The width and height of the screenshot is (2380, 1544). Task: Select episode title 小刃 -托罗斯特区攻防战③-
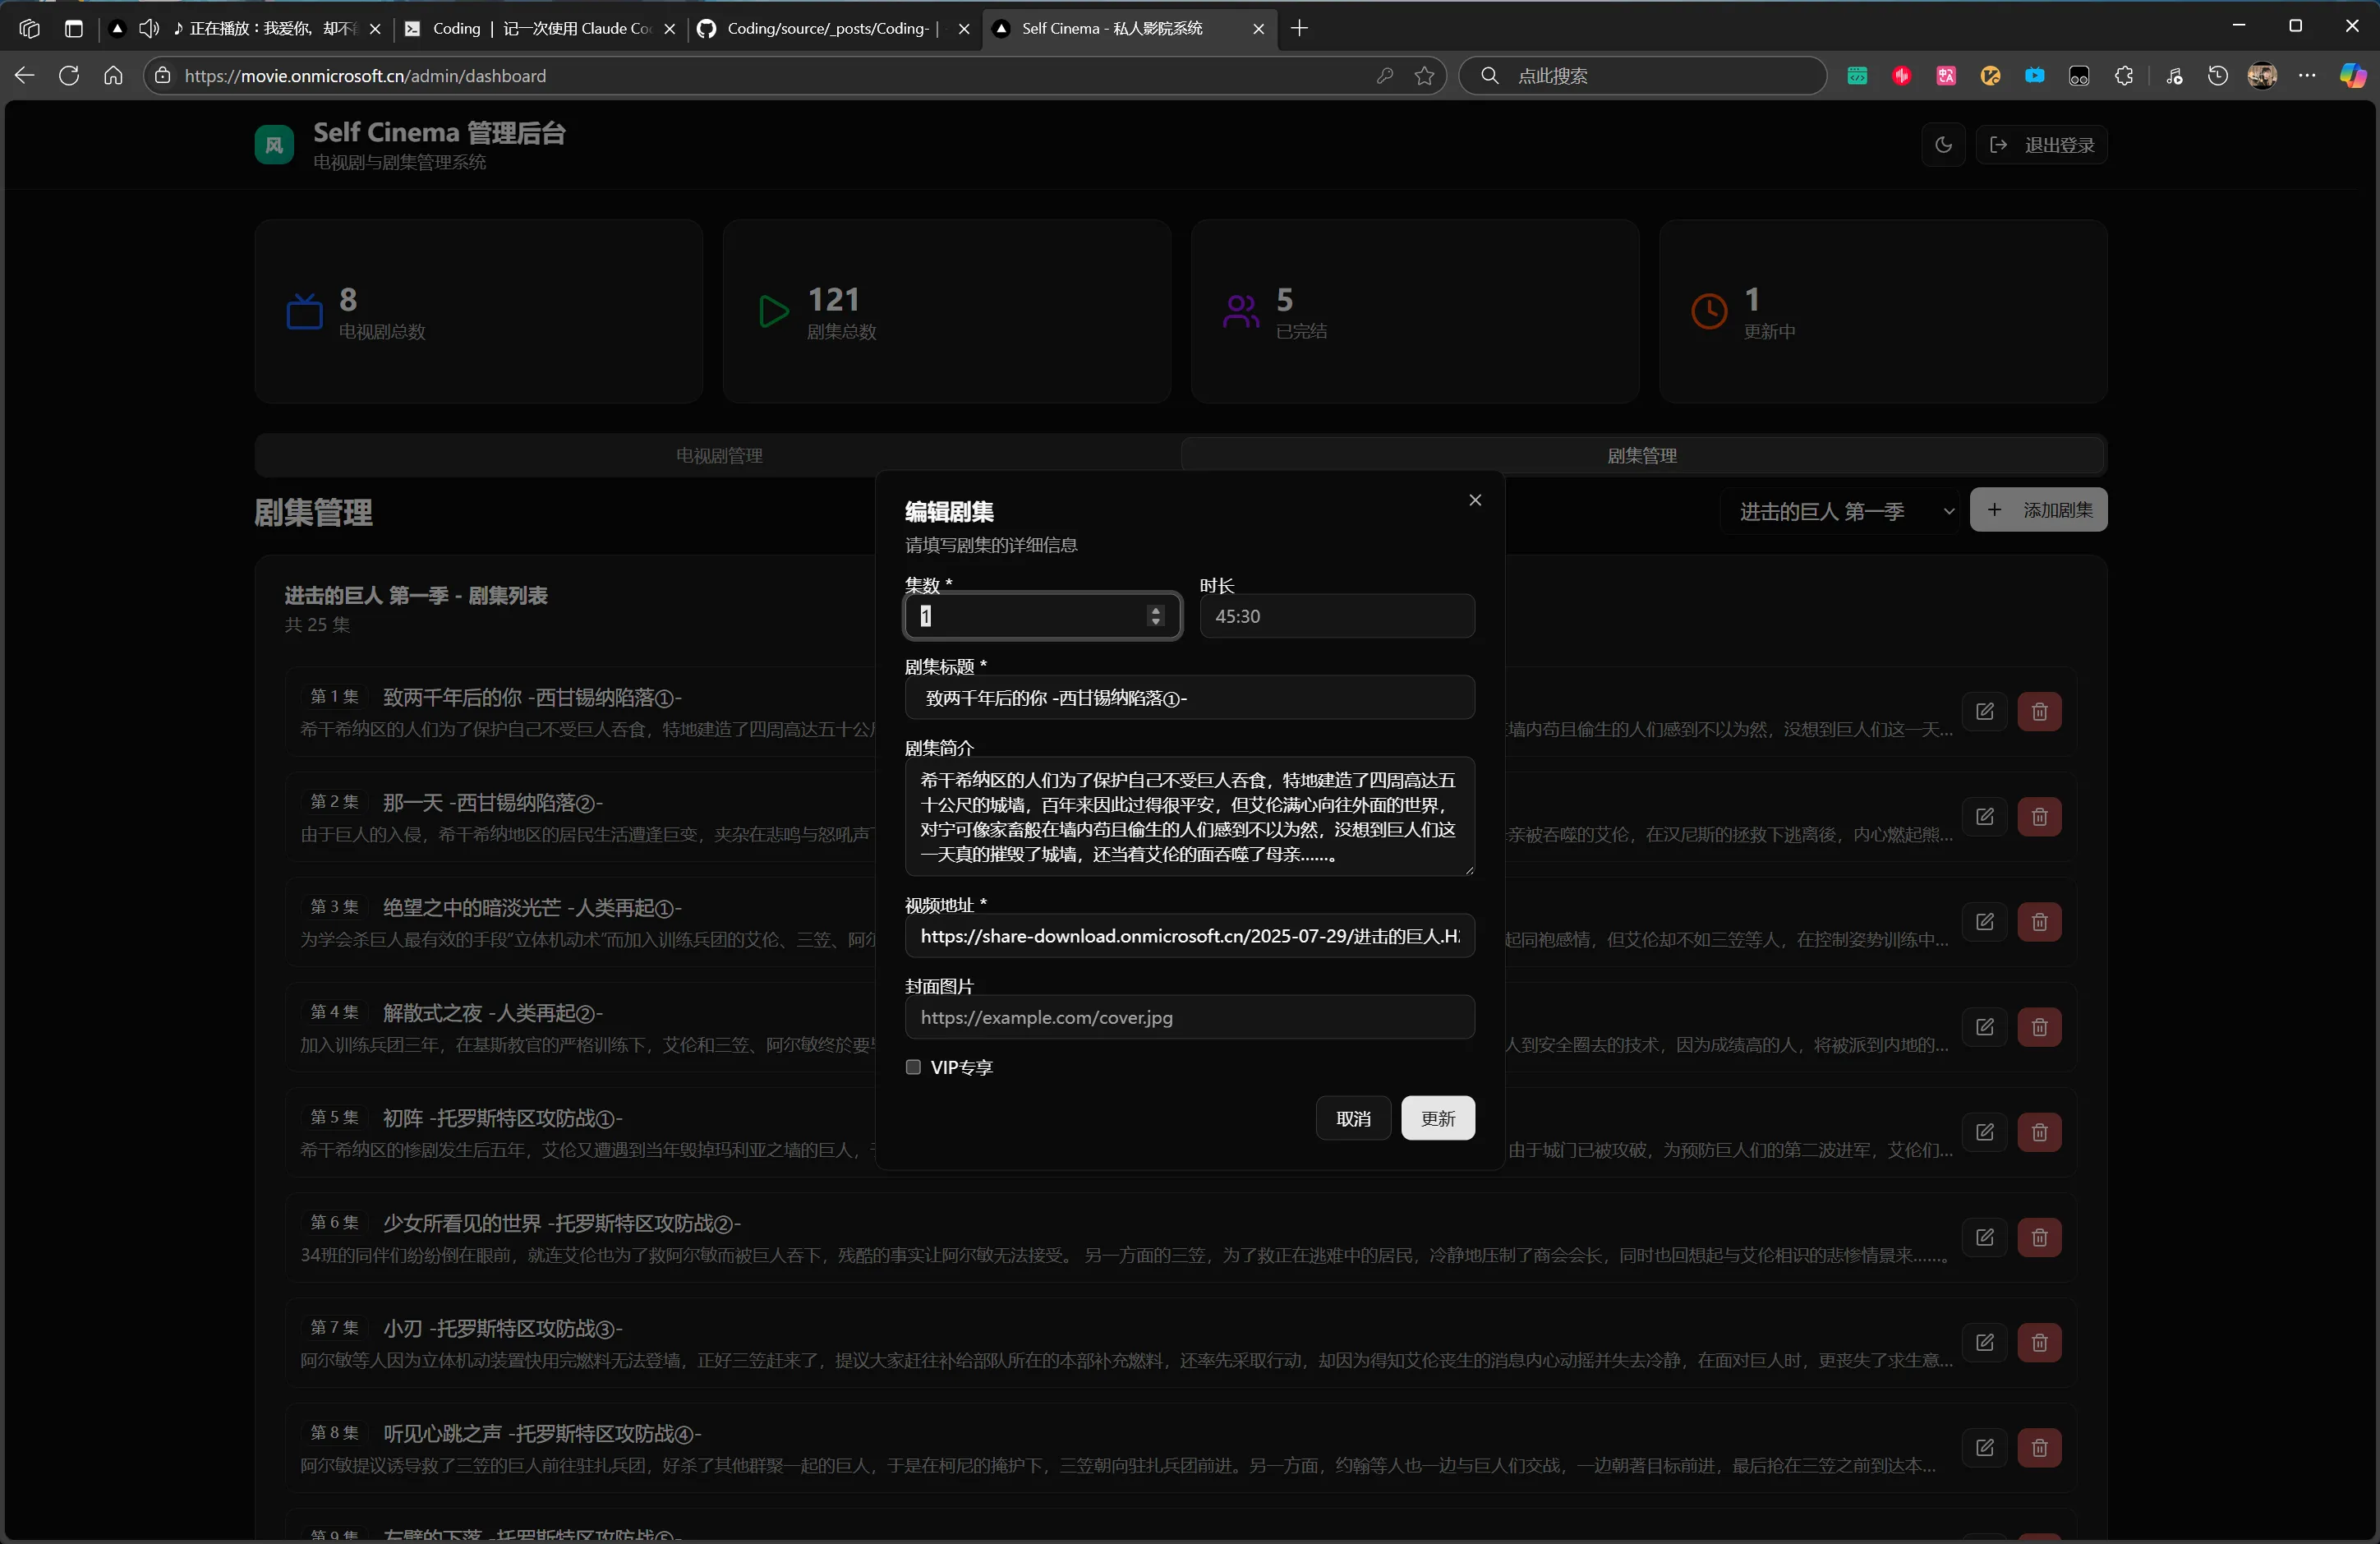[x=503, y=1328]
